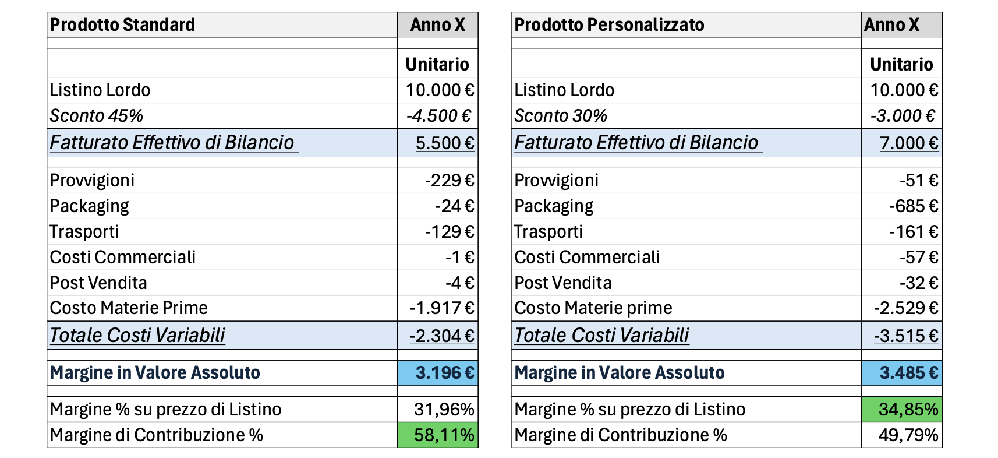Click the green 34,85% cell

tap(908, 409)
